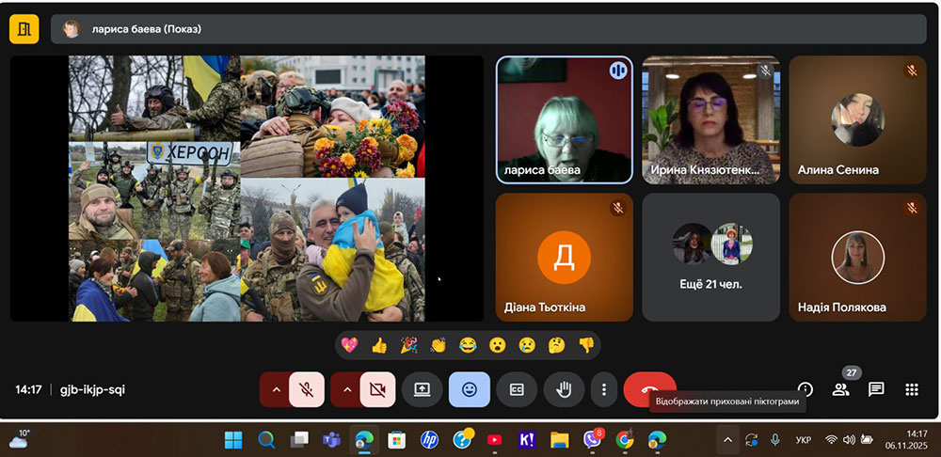The width and height of the screenshot is (941, 457).
Task: Open the share screen (present) control
Action: (422, 389)
